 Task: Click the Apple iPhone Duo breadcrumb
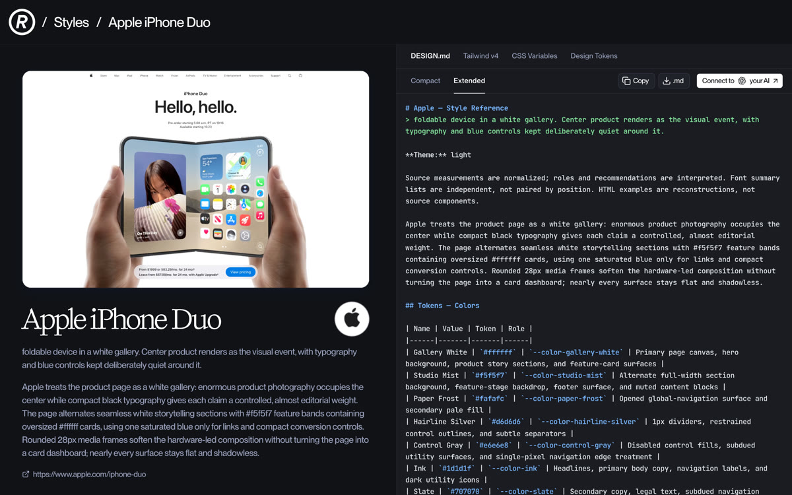(159, 22)
